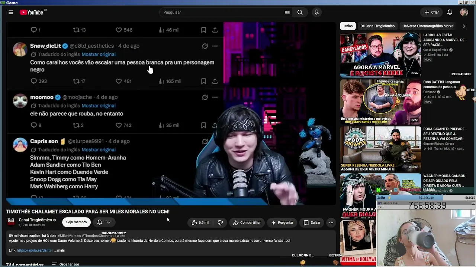The width and height of the screenshot is (476, 267).
Task: Open the YouTube guide hamburger menu
Action: 11,12
